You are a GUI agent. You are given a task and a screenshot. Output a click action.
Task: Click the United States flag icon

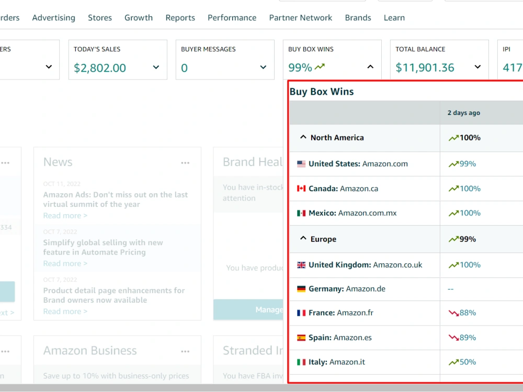[301, 164]
